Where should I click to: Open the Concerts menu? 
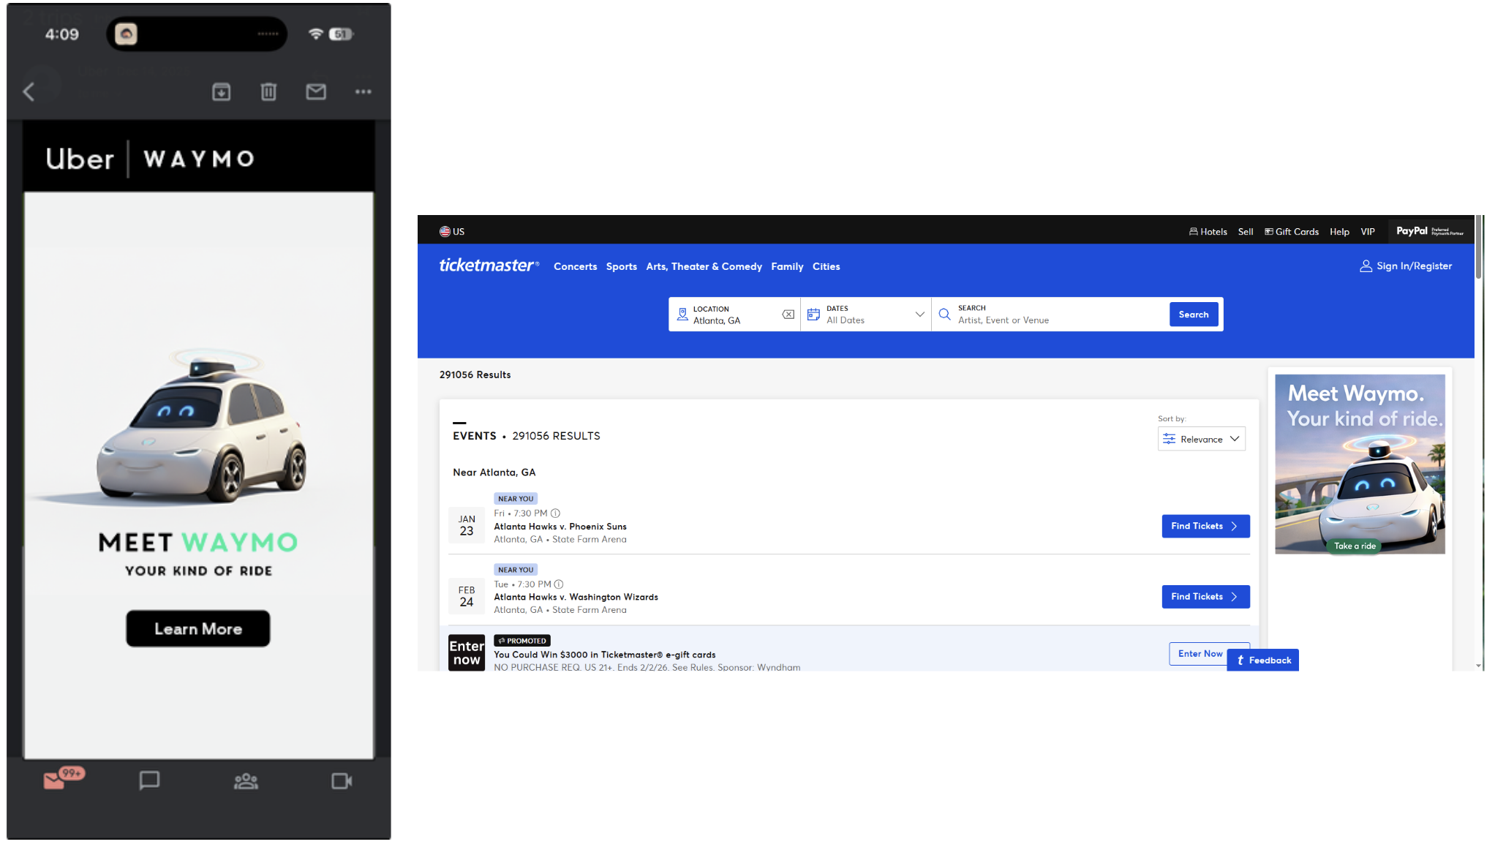(575, 267)
